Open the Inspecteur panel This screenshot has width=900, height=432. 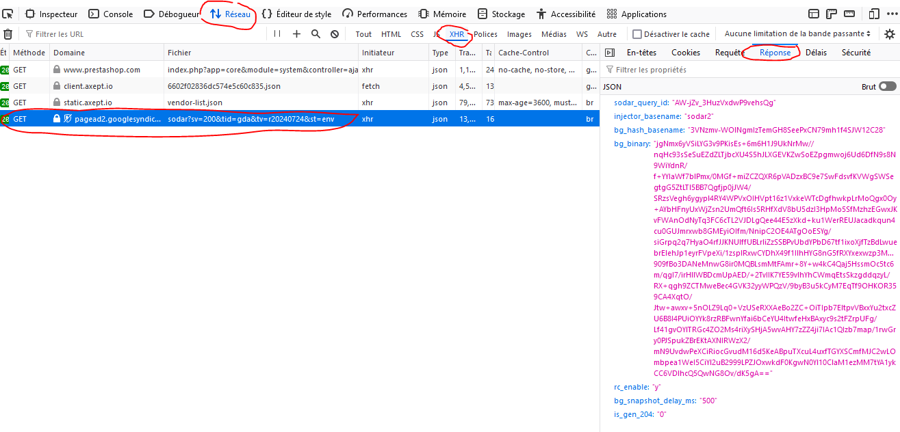51,14
